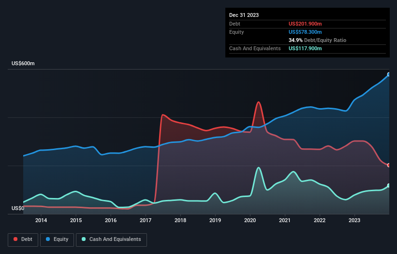The image size is (397, 254).
Task: Click the US$0 y-axis label
Action: [18, 208]
